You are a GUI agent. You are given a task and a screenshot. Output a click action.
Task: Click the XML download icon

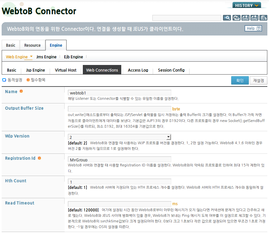point(254,18)
